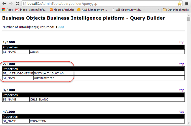The width and height of the screenshot is (191, 126).
Task: Click the 1/1000 result heading
Action: pos(9,42)
